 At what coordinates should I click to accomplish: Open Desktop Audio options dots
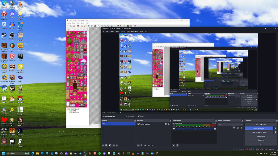pos(174,126)
